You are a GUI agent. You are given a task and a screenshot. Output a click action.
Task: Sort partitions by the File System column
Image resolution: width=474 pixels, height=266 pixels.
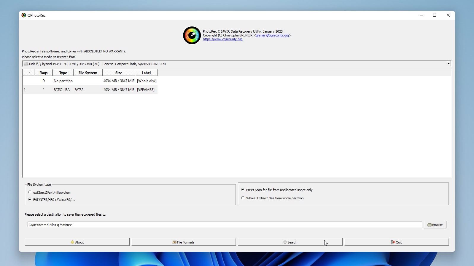click(88, 73)
